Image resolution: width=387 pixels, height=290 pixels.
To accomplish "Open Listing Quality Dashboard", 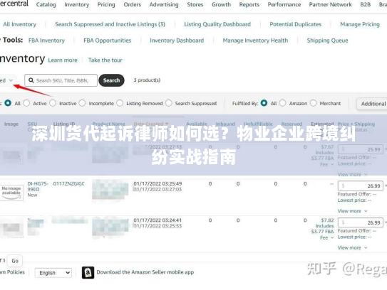I will pos(217,24).
